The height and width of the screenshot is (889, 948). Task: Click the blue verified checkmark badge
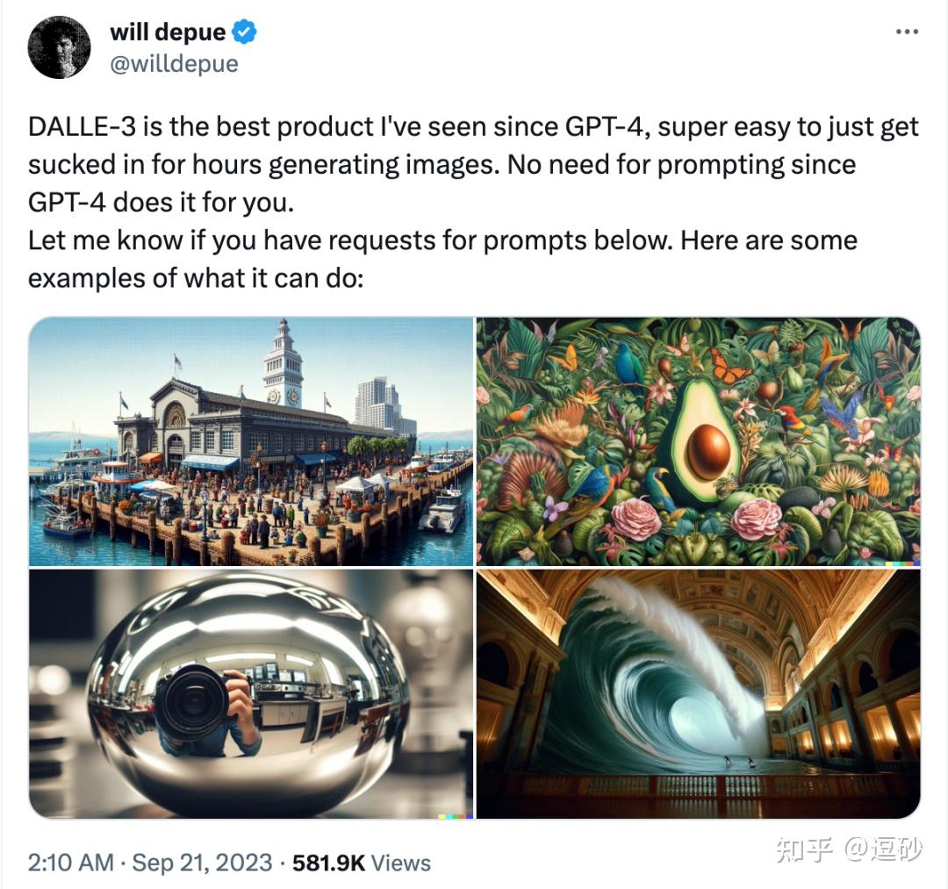point(244,32)
